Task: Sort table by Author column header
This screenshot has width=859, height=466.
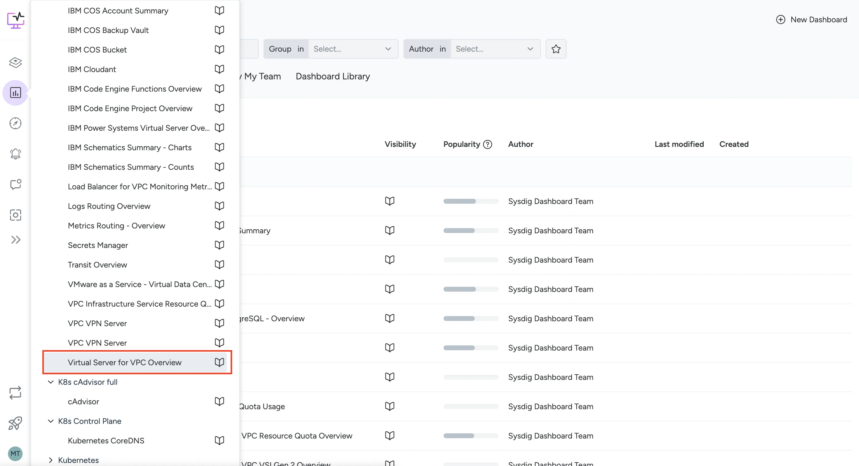Action: (x=521, y=144)
